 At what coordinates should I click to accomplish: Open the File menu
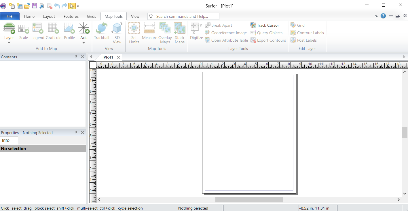click(x=10, y=16)
